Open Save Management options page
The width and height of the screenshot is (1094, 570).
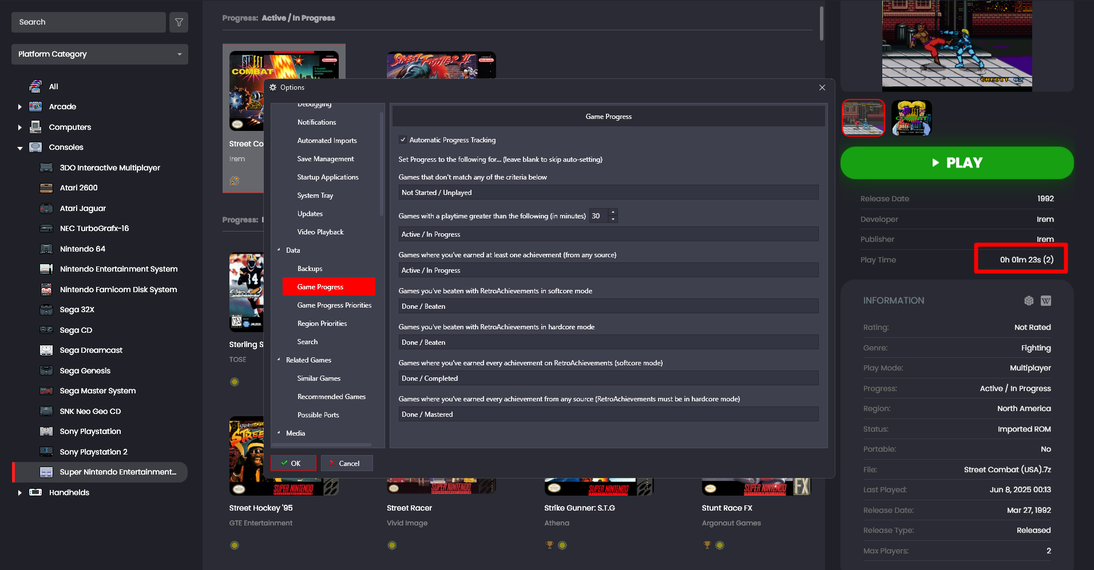[x=326, y=159]
